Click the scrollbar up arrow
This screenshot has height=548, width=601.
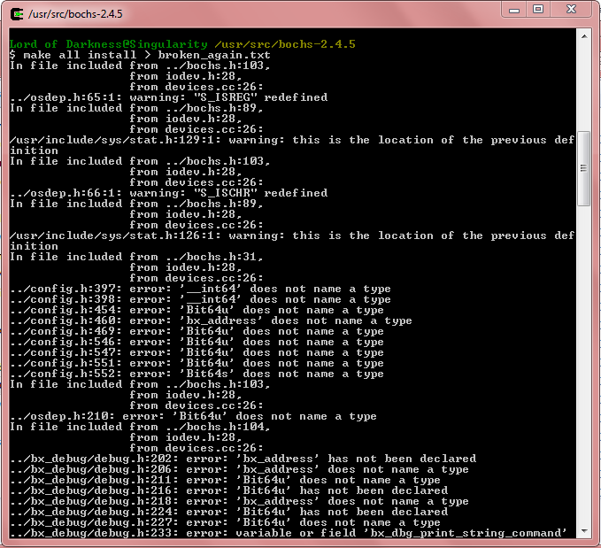click(x=584, y=36)
